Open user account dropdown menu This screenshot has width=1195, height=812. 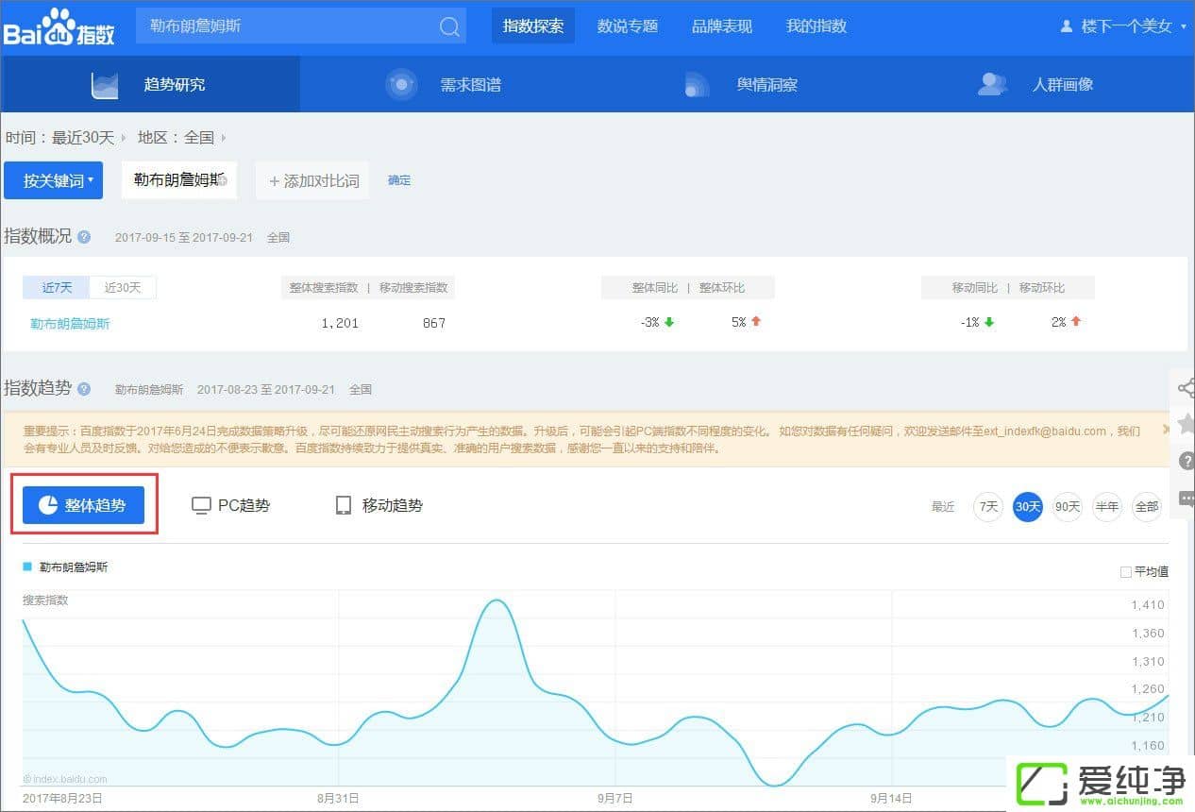point(1123,26)
